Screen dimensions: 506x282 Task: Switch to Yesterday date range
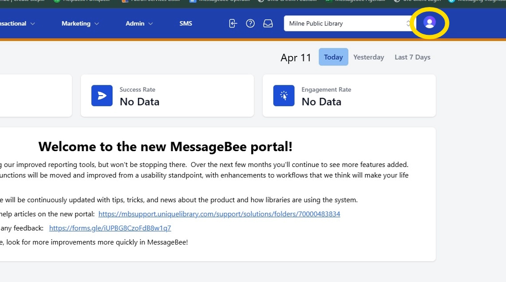tap(369, 57)
